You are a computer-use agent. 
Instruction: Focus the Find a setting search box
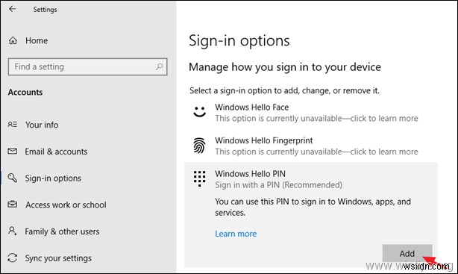[87, 66]
